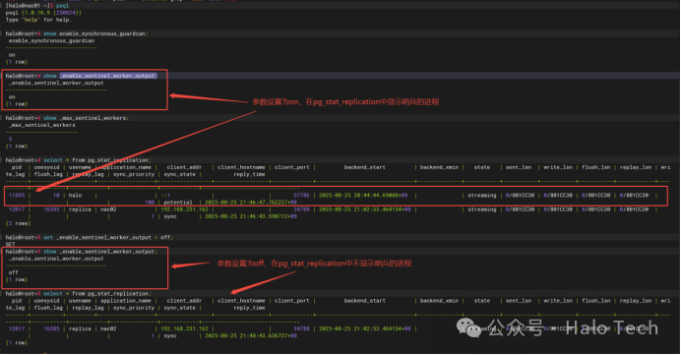Click the version text '(1.0.16.9 (250824))'
The height and width of the screenshot is (355, 681).
click(50, 13)
